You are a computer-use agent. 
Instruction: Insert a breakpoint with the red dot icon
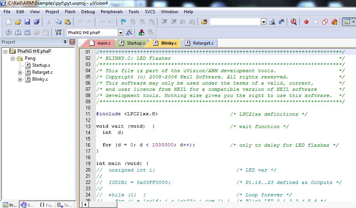click(x=306, y=22)
